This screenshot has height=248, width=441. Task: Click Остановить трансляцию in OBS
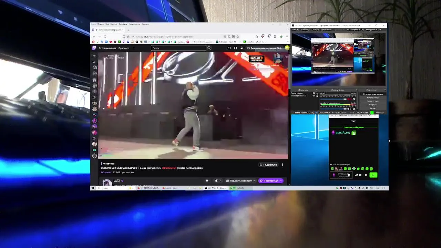[373, 94]
